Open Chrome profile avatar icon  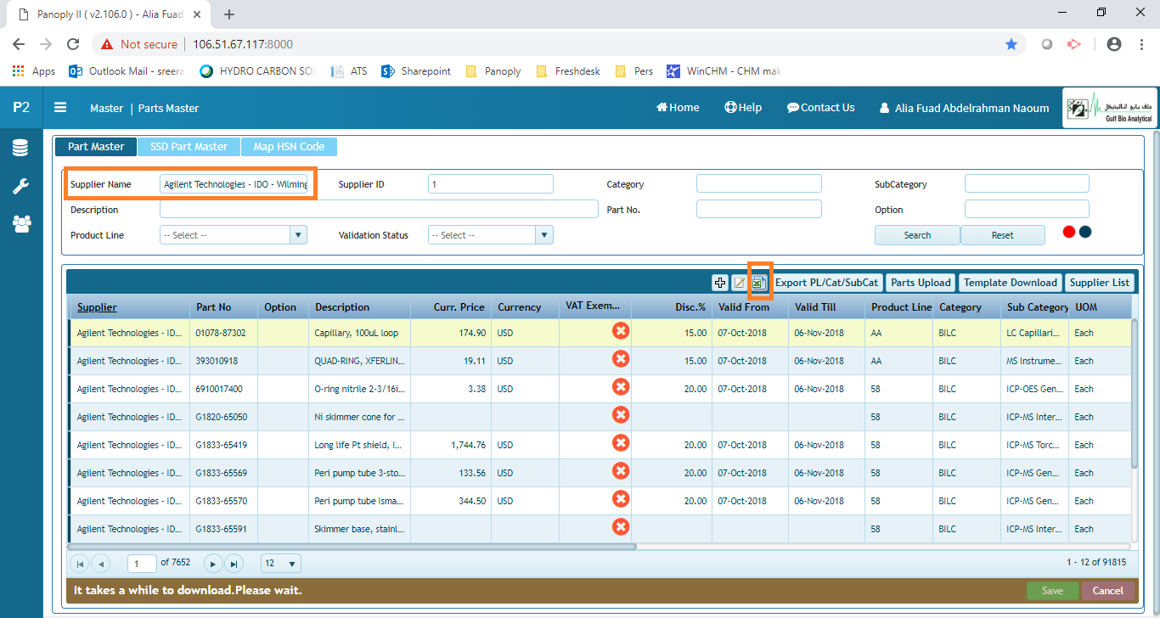click(x=1114, y=44)
